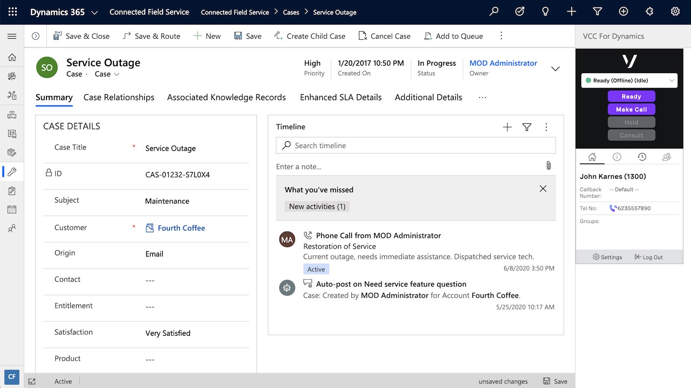
Task: Switch to the Case Relationships tab
Action: 119,98
